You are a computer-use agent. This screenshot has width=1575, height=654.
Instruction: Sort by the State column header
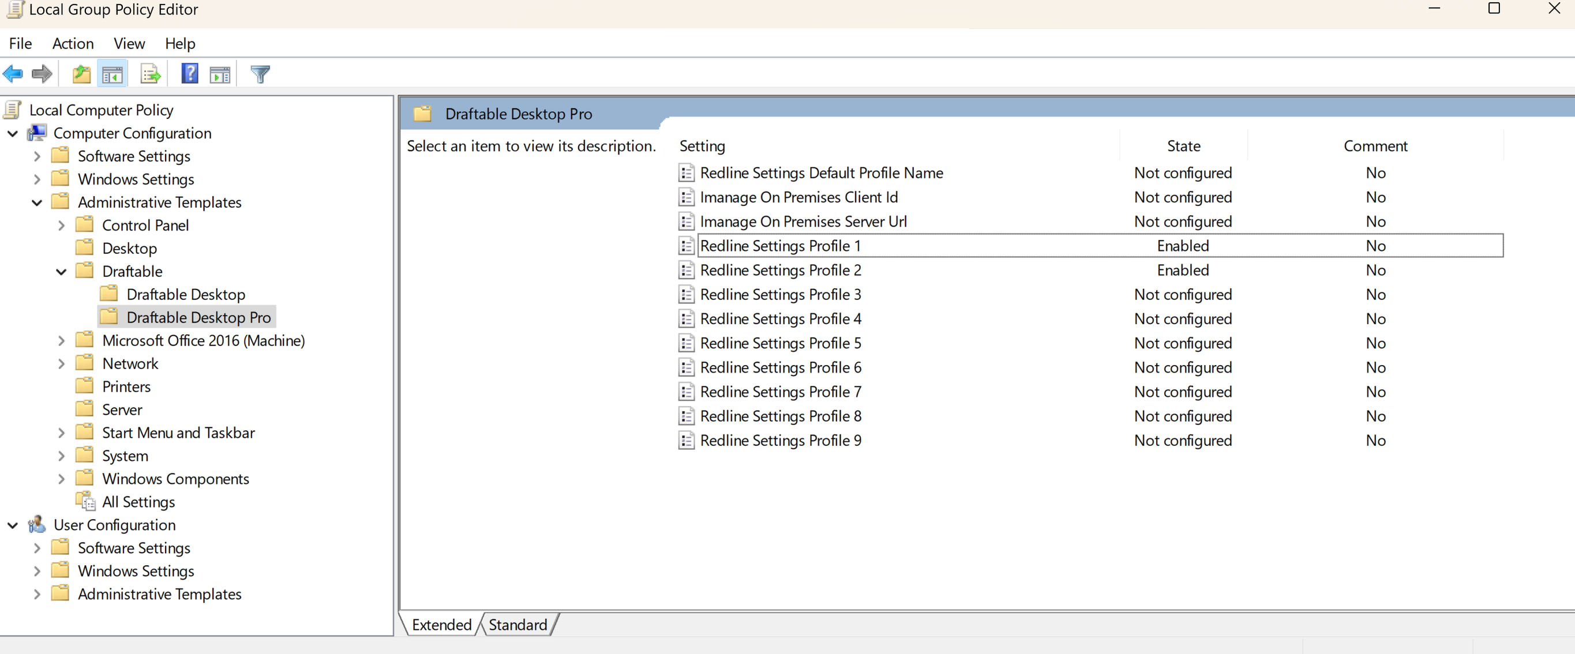click(1183, 145)
